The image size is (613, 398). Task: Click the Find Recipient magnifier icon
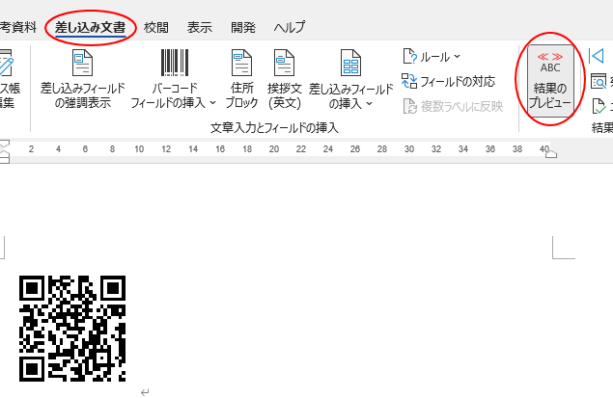point(599,81)
